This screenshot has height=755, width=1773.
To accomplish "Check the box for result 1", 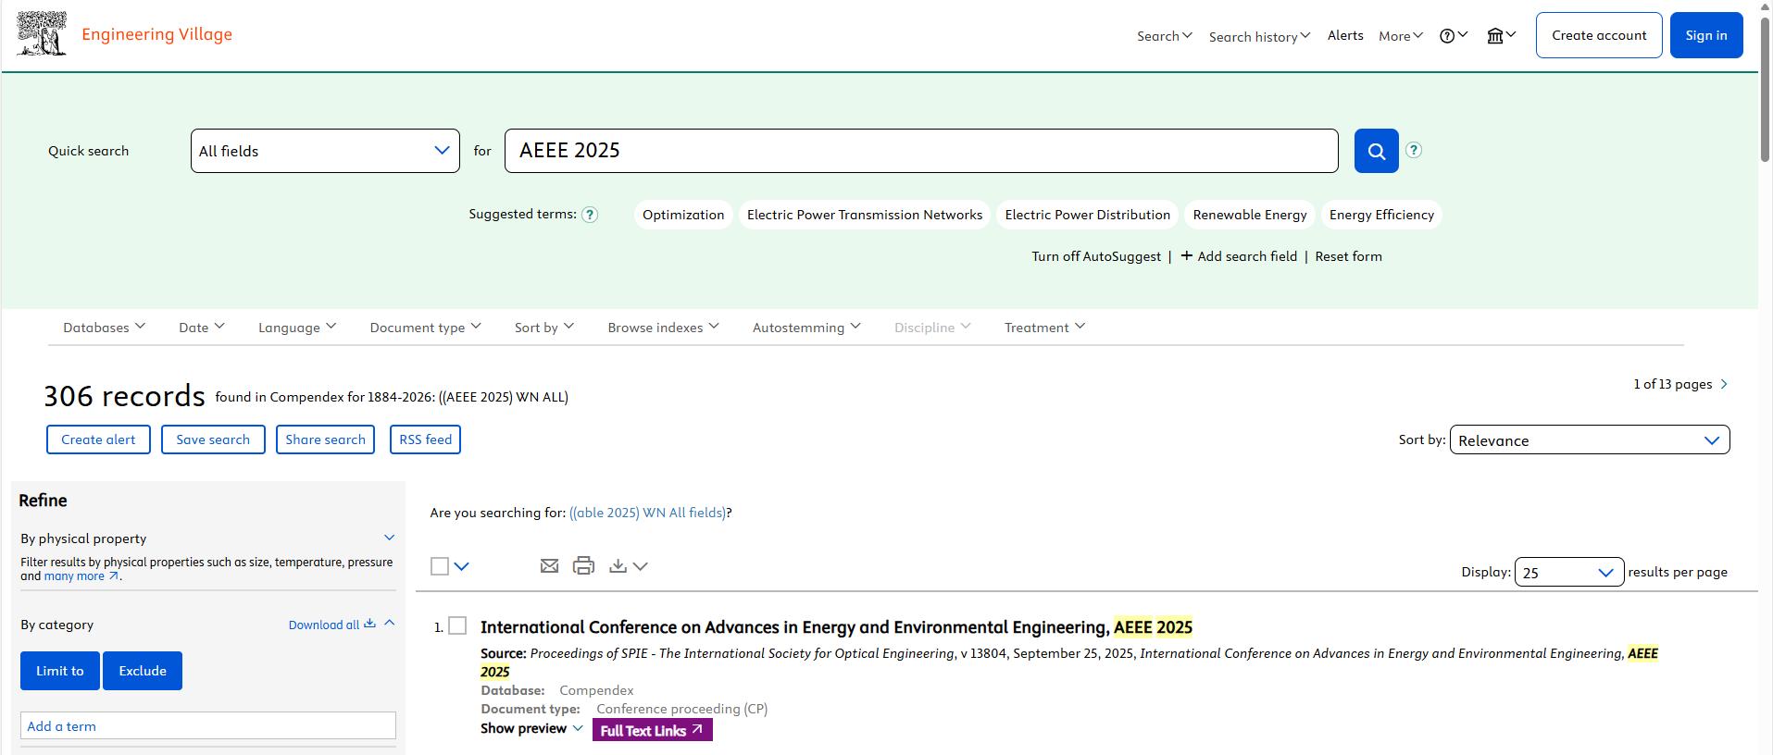I will [457, 626].
